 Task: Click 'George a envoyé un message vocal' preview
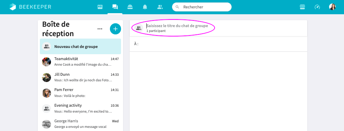click(80, 127)
